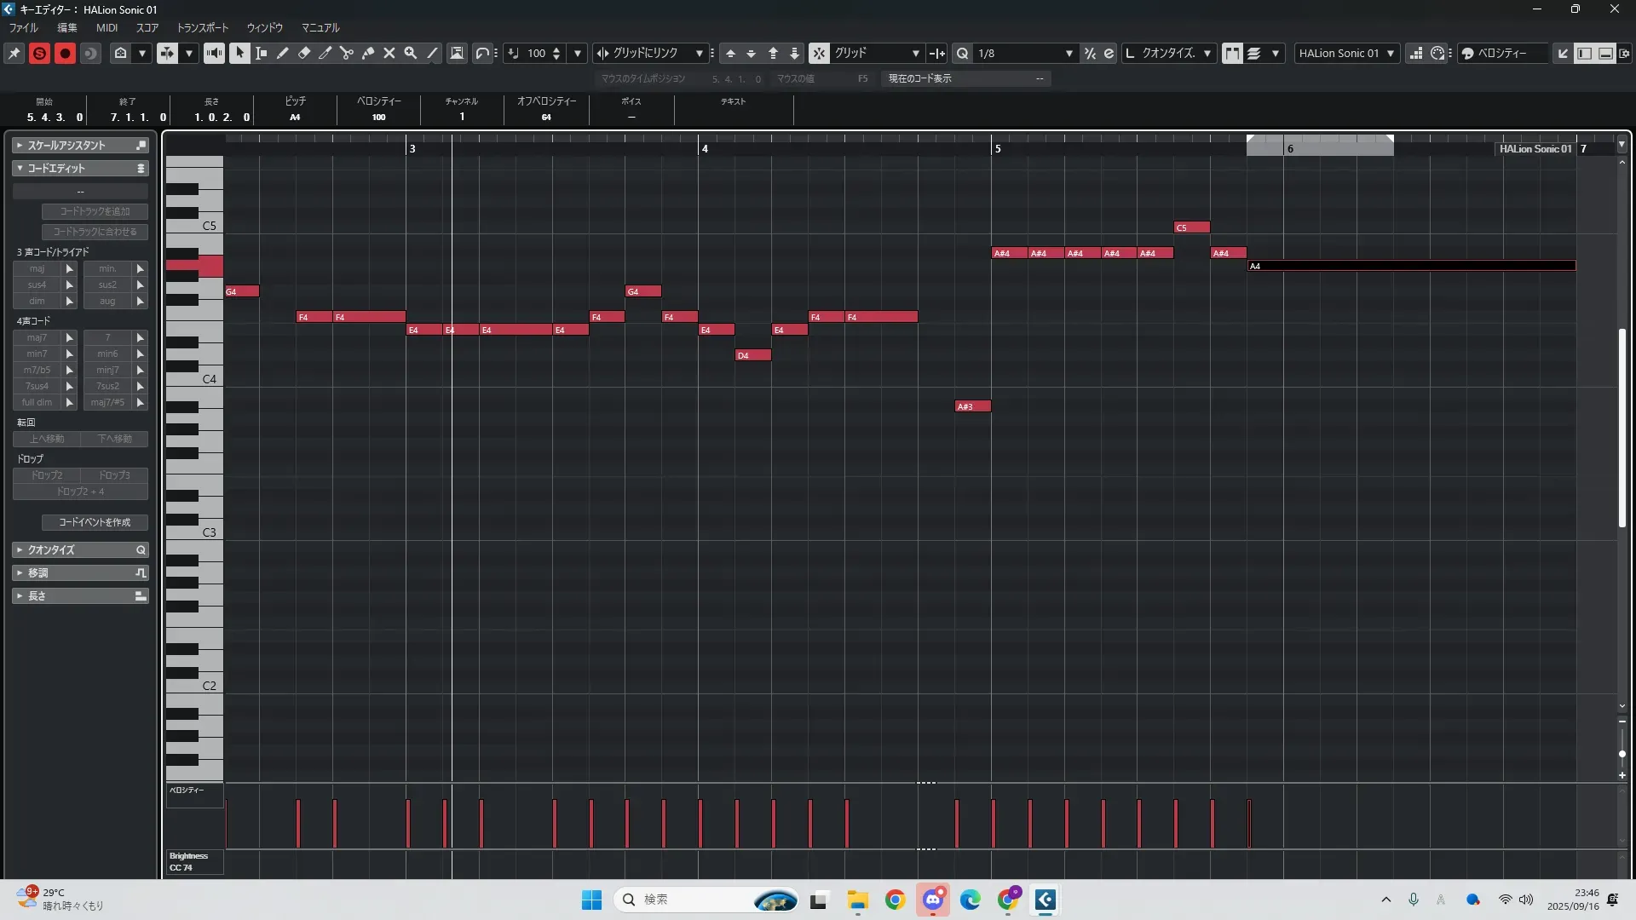
Task: Open Google Chrome from the taskbar
Action: [x=895, y=900]
